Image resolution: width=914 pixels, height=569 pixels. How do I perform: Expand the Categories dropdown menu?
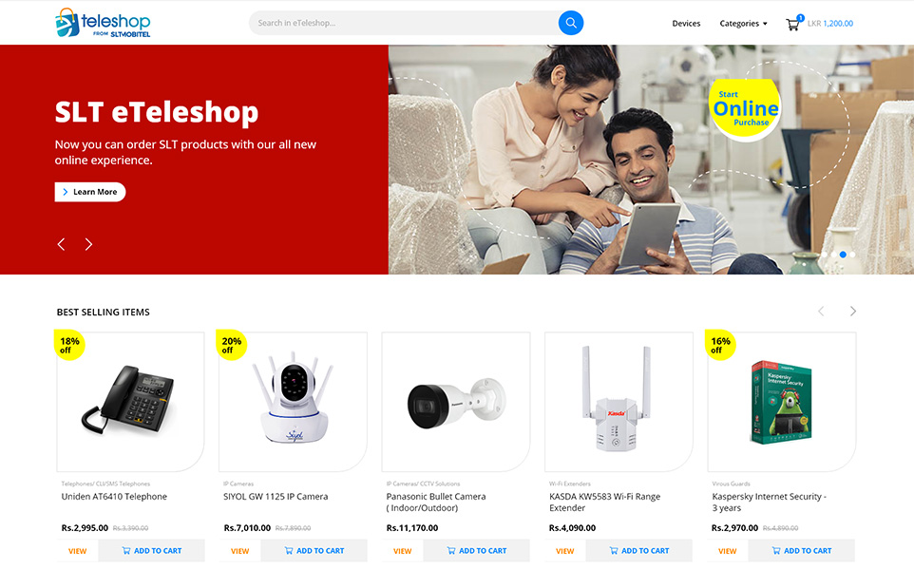pyautogui.click(x=743, y=24)
